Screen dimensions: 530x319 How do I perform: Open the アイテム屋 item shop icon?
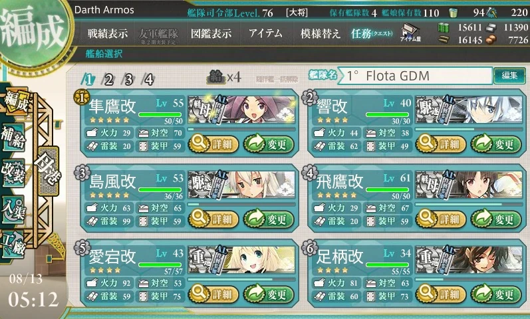[x=410, y=33]
